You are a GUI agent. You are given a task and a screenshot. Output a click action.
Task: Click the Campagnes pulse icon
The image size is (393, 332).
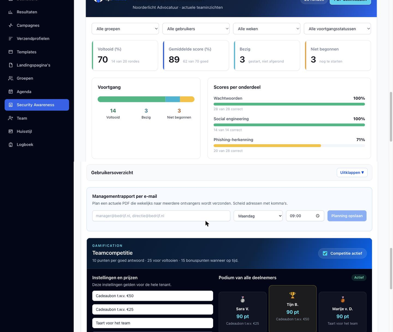click(x=10, y=25)
